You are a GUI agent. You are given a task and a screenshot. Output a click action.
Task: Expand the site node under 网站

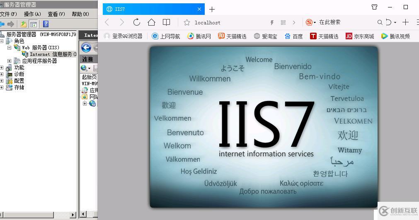(x=85, y=103)
